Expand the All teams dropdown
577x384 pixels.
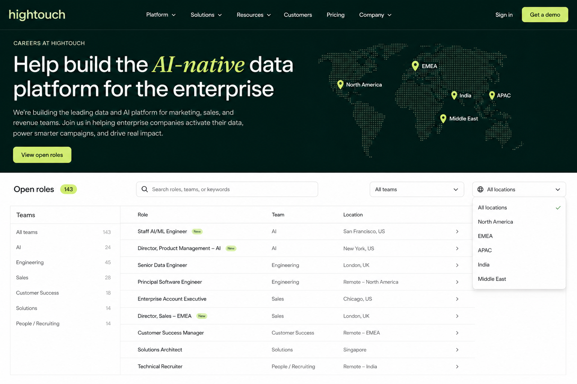(x=417, y=189)
